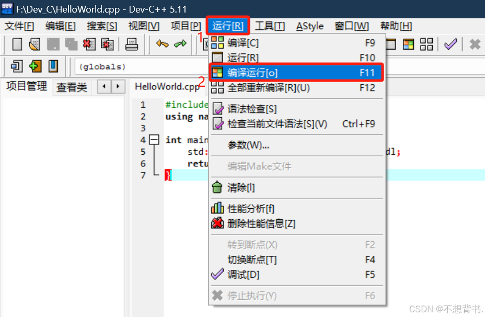Click the gray stop execution X icon
The height and width of the screenshot is (317, 485).
click(475, 44)
